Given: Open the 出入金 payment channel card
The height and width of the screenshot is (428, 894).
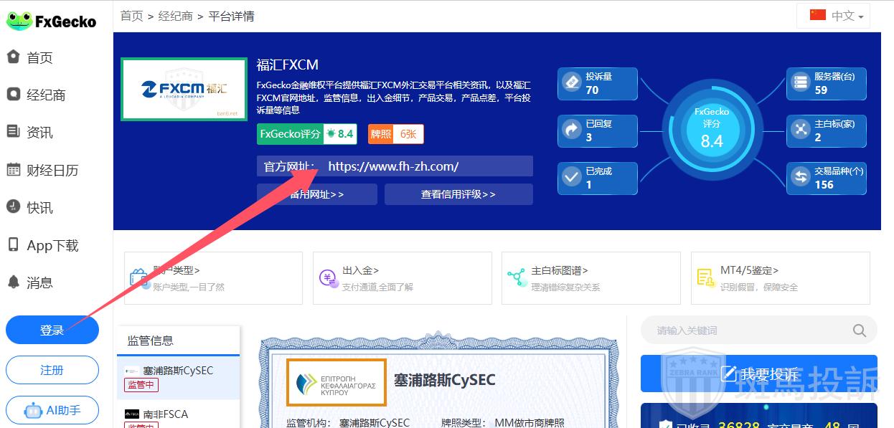Looking at the screenshot, I should [x=402, y=278].
